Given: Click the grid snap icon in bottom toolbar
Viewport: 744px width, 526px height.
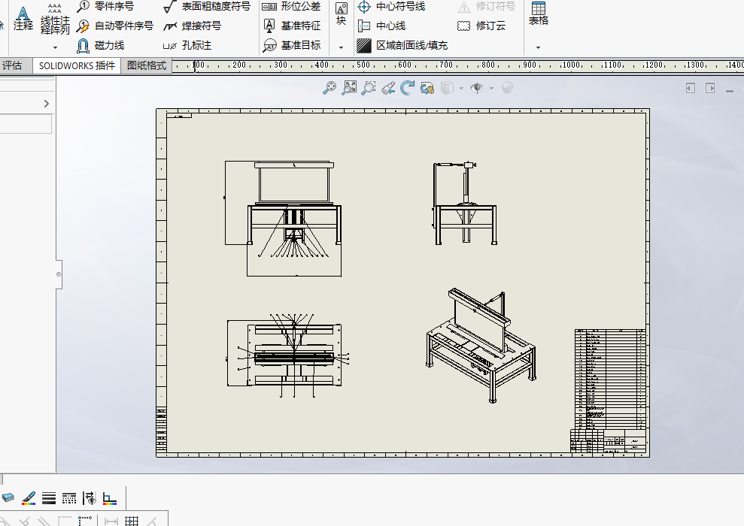Looking at the screenshot, I should 132,521.
